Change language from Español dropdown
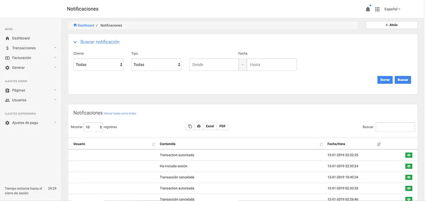The width and height of the screenshot is (425, 201). coord(392,9)
